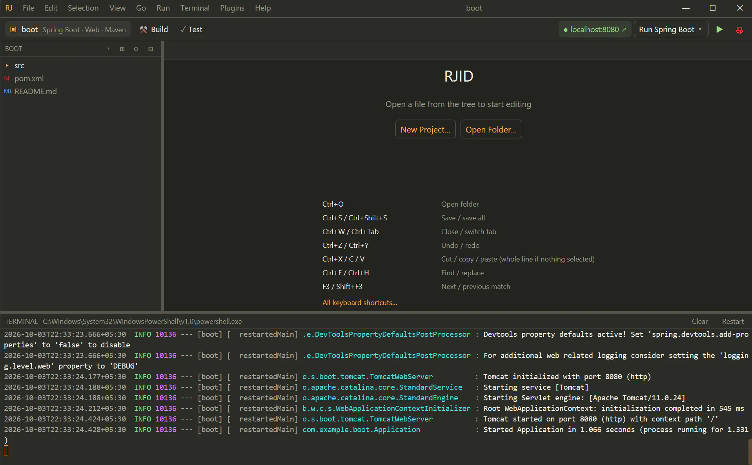752x465 pixels.
Task: Click the TERMINAL panel label
Action: pos(21,322)
